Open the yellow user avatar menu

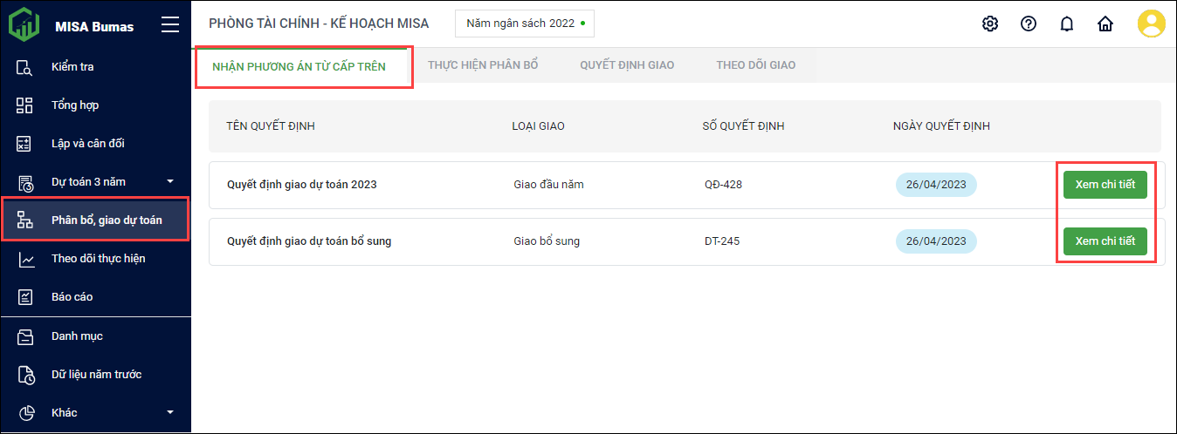pos(1151,24)
